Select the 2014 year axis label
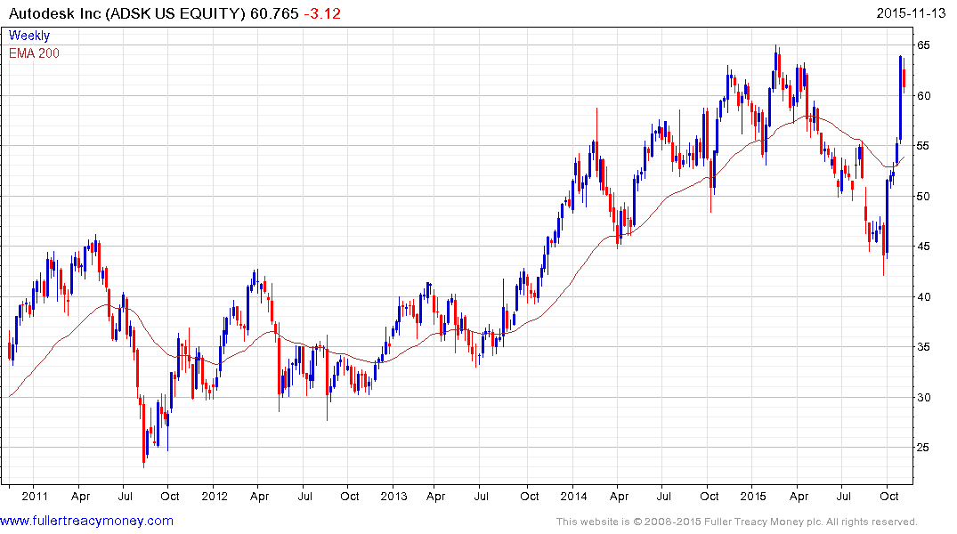The width and height of the screenshot is (957, 534). (573, 496)
